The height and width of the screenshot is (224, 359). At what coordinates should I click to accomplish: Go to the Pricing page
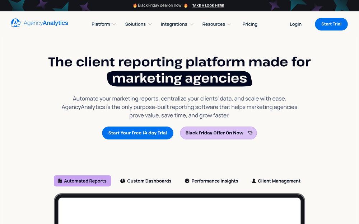click(250, 24)
